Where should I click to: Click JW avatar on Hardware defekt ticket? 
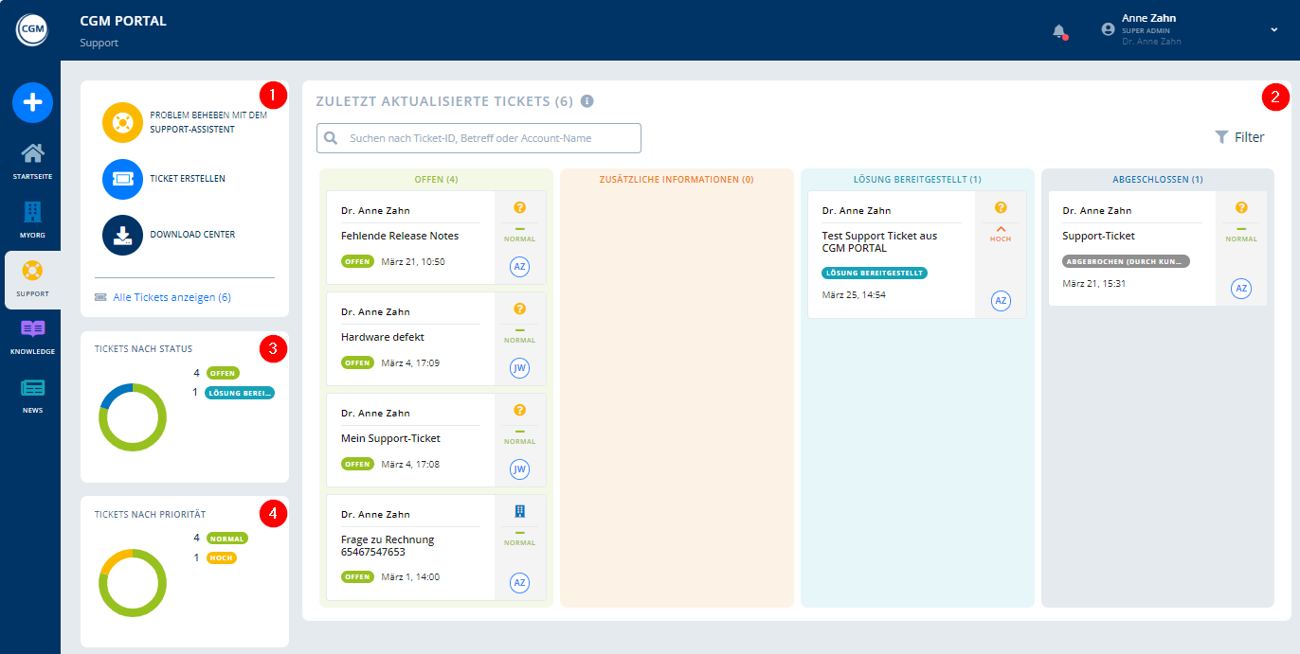click(x=519, y=368)
